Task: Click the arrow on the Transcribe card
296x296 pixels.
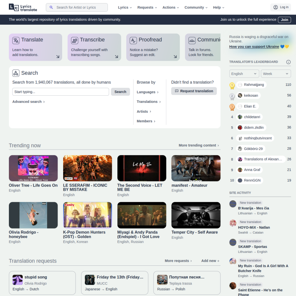Action: click(116, 57)
